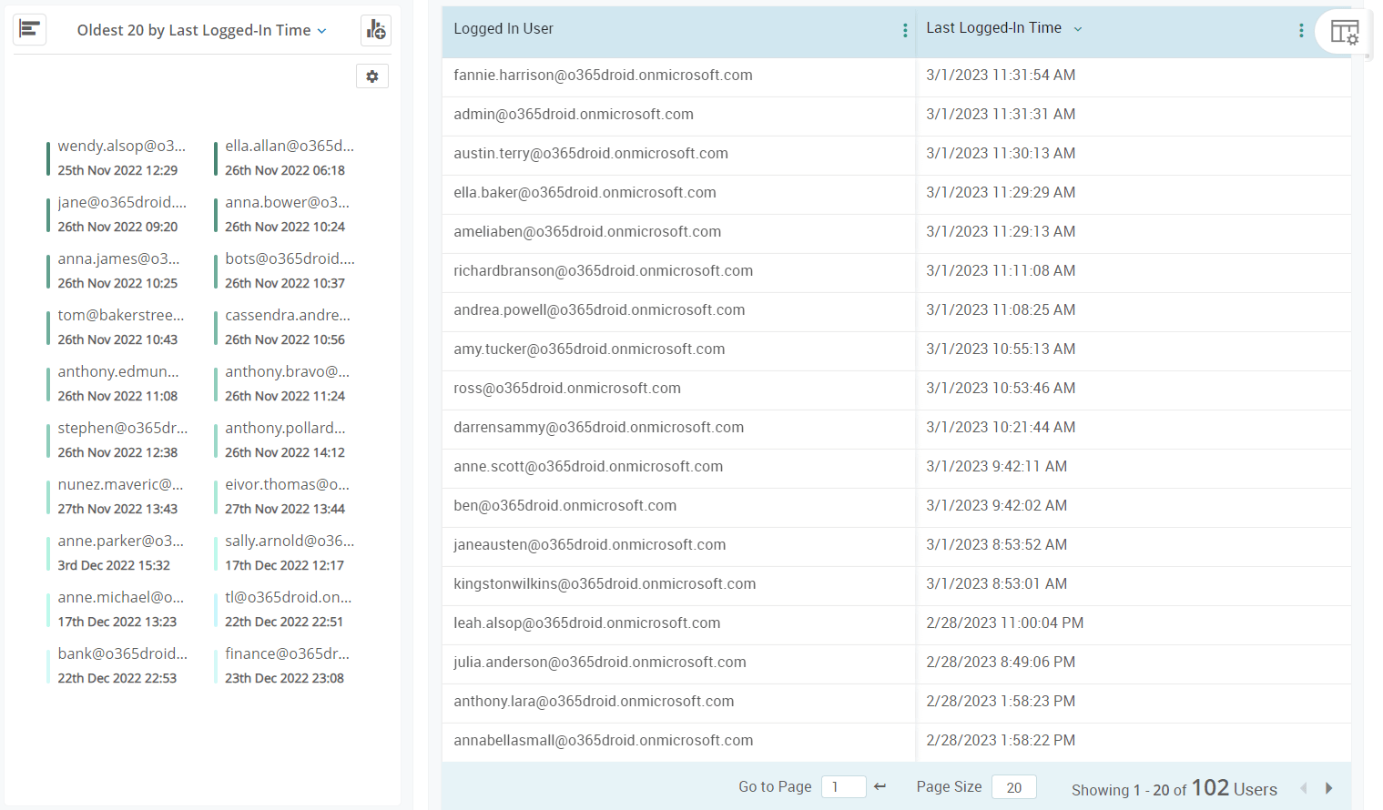Select the Logged In User column header
This screenshot has height=810, width=1383.
tap(503, 27)
